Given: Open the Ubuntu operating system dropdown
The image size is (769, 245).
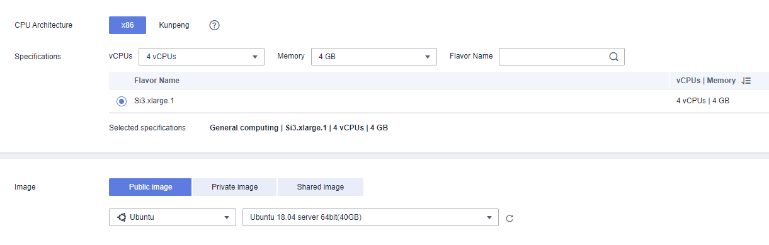Looking at the screenshot, I should [173, 217].
